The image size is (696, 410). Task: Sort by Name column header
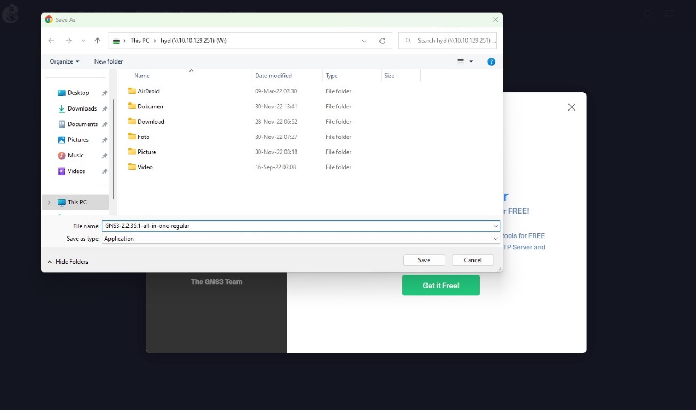tap(141, 76)
